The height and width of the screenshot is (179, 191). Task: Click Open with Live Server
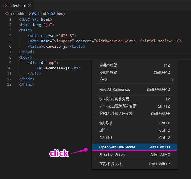click(117, 147)
